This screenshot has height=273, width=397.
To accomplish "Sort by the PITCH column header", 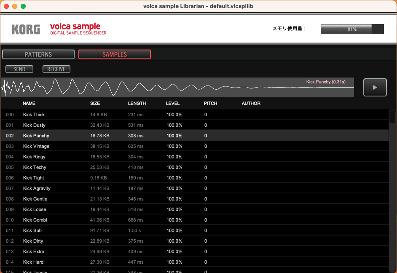I will tap(210, 103).
